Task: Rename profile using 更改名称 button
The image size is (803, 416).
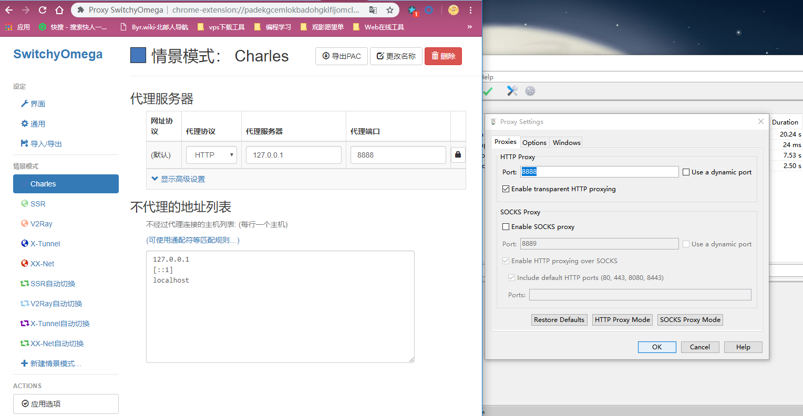Action: click(396, 56)
